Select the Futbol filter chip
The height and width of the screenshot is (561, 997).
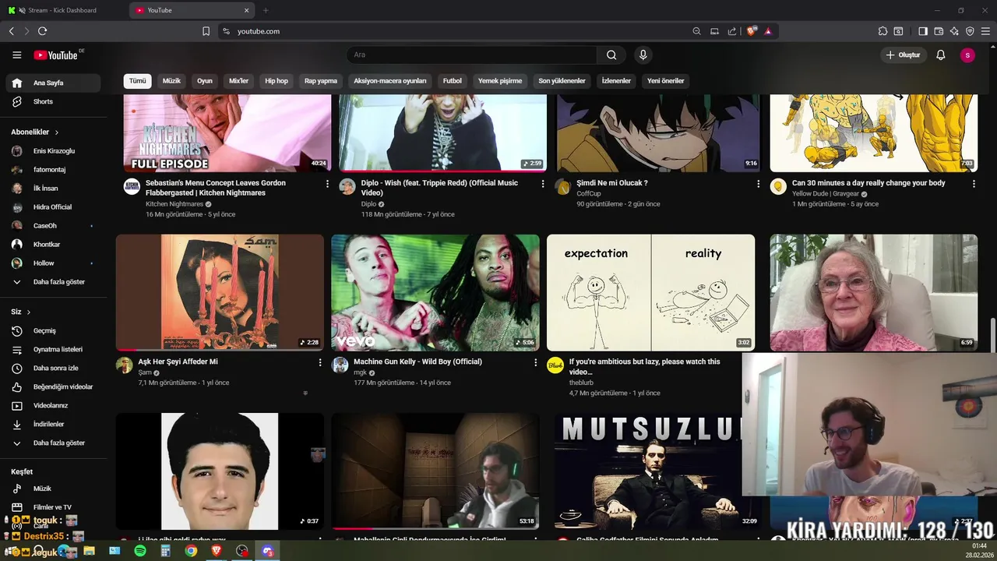tap(453, 81)
